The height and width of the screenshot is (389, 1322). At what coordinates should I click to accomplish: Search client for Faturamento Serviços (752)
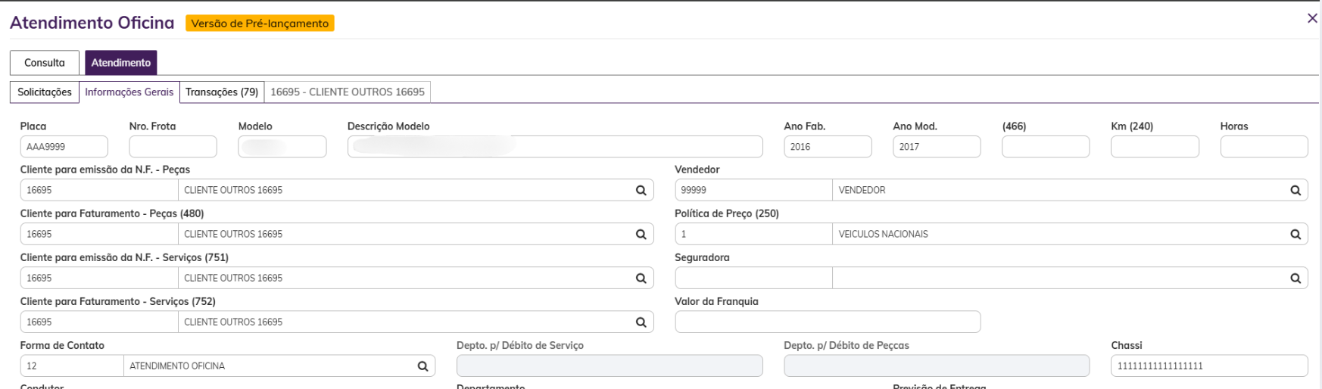click(641, 322)
